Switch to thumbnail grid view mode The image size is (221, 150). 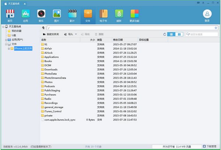179,34
